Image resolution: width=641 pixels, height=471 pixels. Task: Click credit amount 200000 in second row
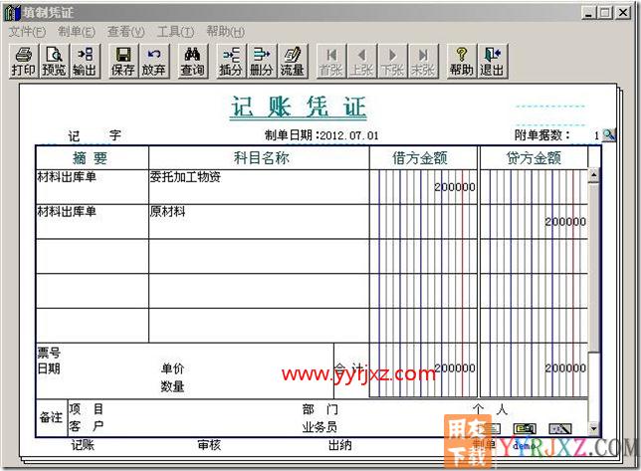point(565,222)
